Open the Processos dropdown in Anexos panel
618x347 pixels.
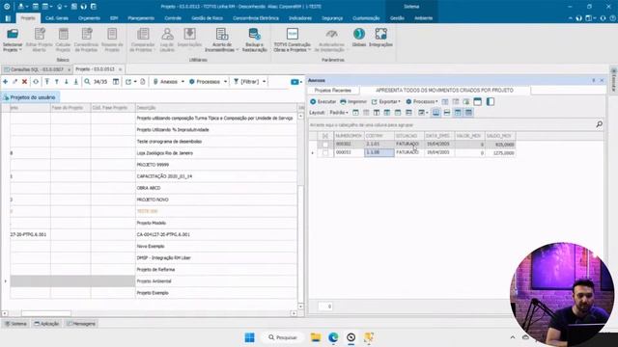[422, 101]
